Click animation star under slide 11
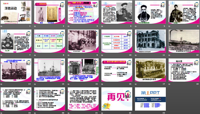The width and height of the screenshot is (200, 114). [x=136, y=55]
